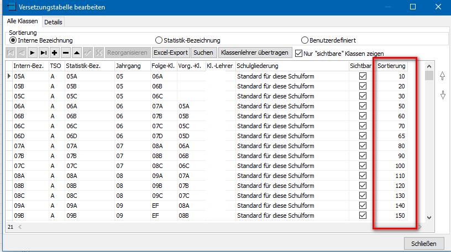
Task: Click vertical scrollbar thumb
Action: coord(429,76)
